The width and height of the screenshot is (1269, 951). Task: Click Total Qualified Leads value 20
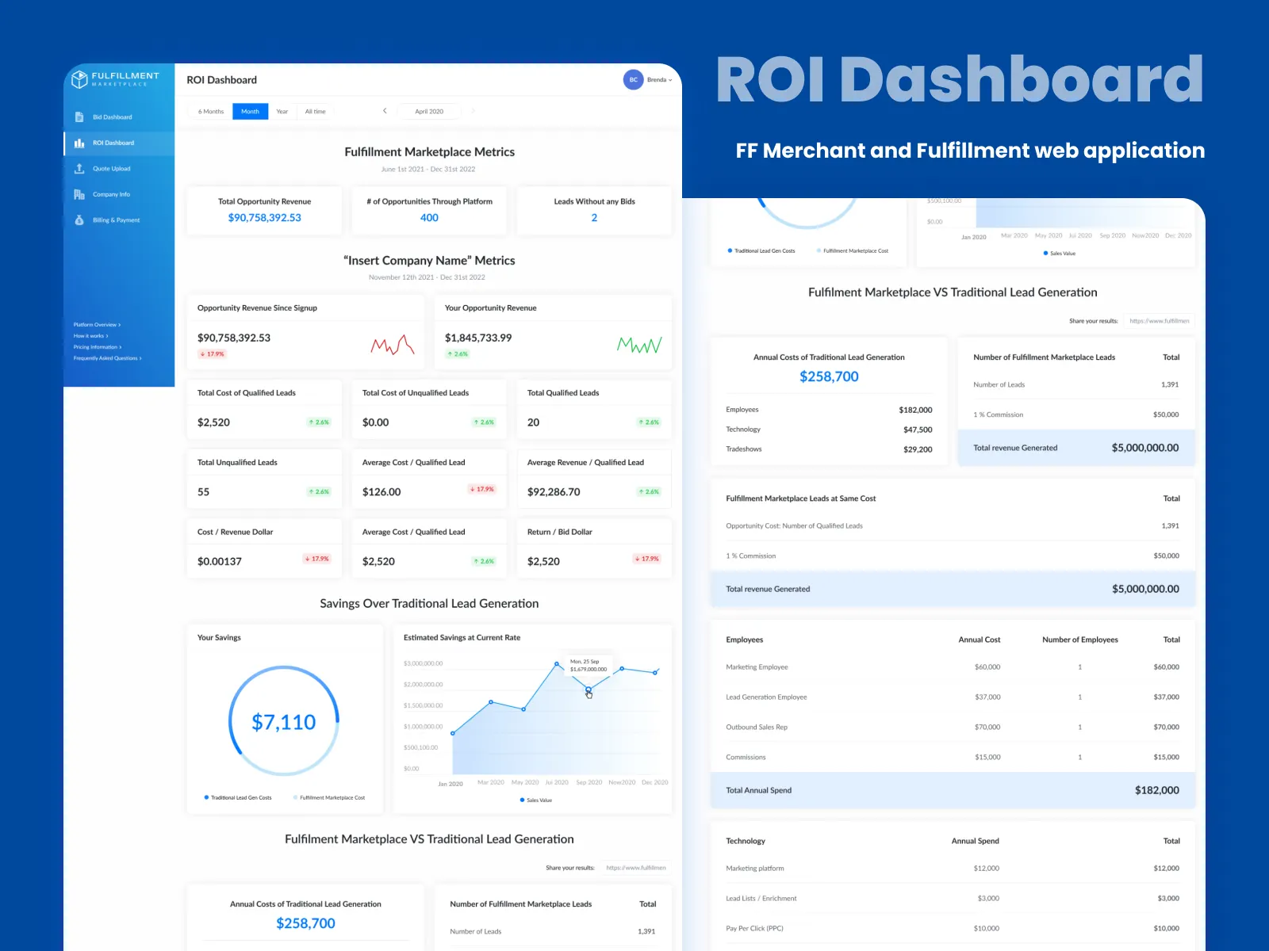(533, 422)
